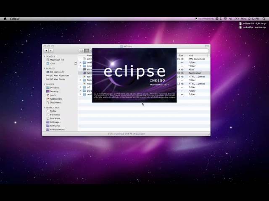Switch Finder to icon view

coord(82,51)
